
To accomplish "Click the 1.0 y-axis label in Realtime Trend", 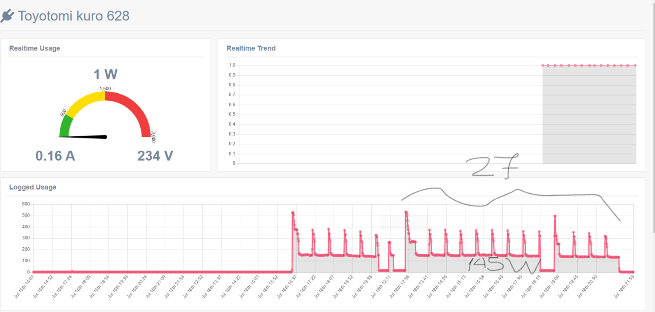I will [x=232, y=65].
